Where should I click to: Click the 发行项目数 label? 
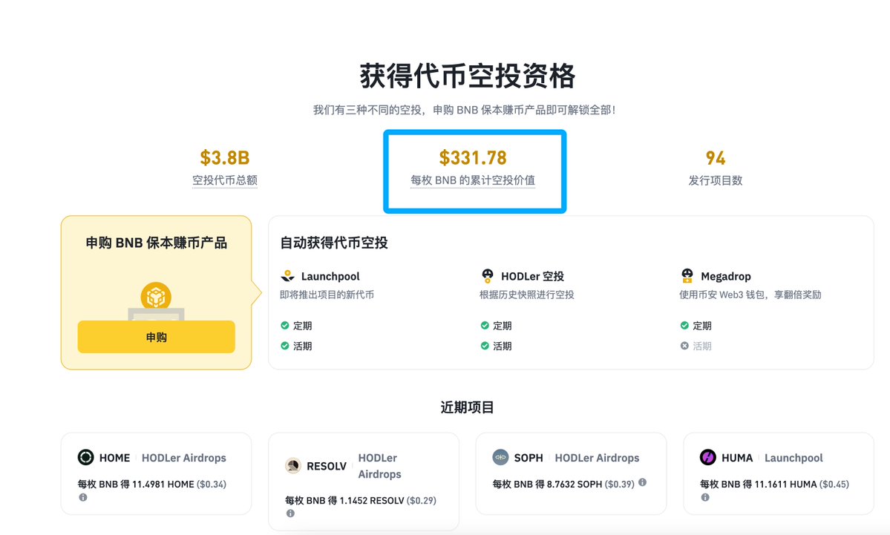coord(715,180)
